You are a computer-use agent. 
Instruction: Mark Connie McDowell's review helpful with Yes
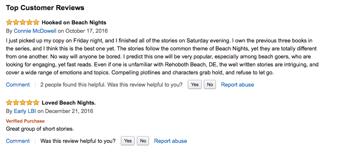coord(194,84)
